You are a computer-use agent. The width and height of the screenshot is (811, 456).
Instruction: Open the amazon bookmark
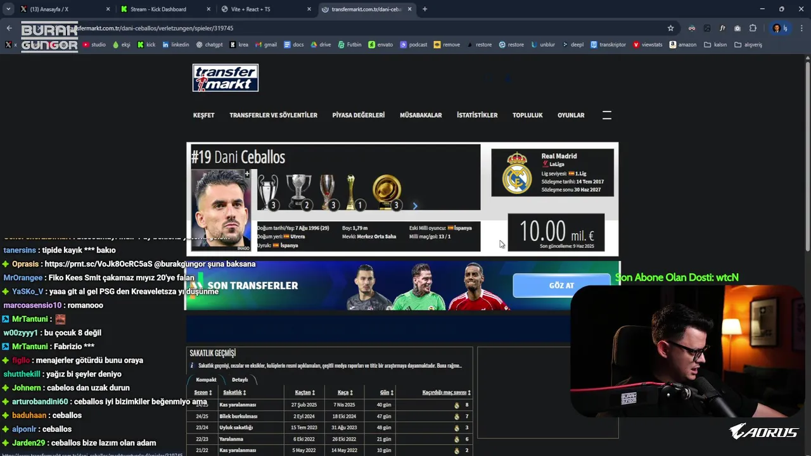tap(683, 44)
